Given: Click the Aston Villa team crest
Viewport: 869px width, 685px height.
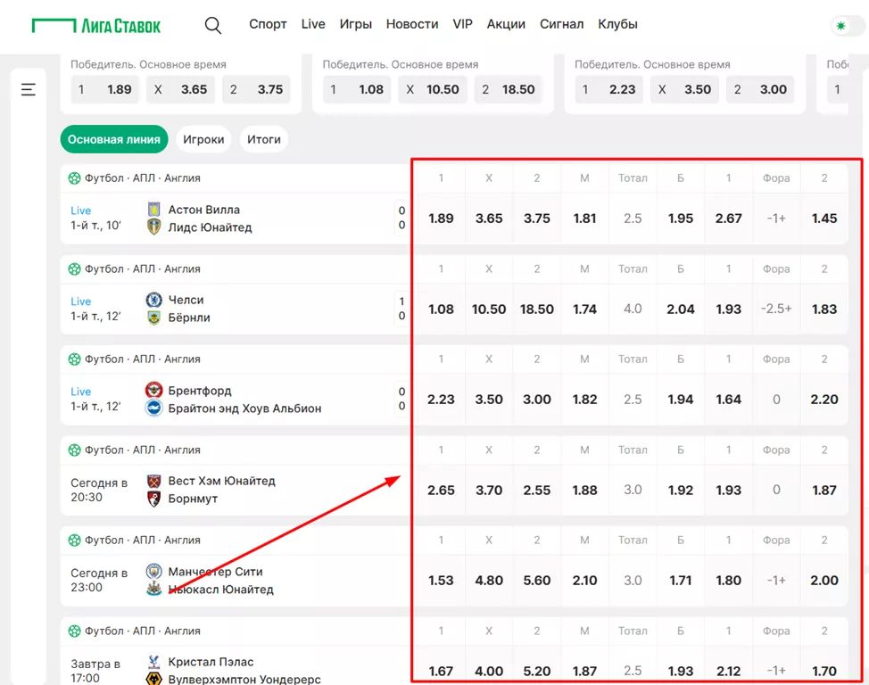Looking at the screenshot, I should tap(153, 210).
